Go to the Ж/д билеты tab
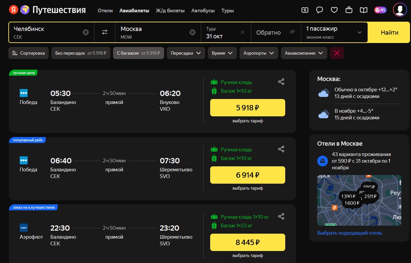 tap(170, 11)
